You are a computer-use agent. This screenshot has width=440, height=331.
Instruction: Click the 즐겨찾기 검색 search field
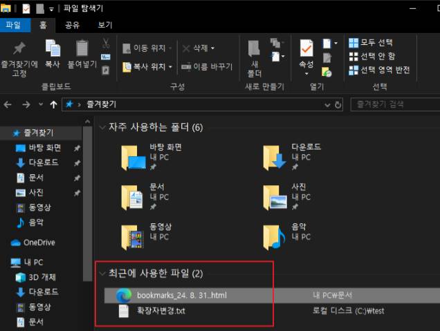(x=391, y=105)
